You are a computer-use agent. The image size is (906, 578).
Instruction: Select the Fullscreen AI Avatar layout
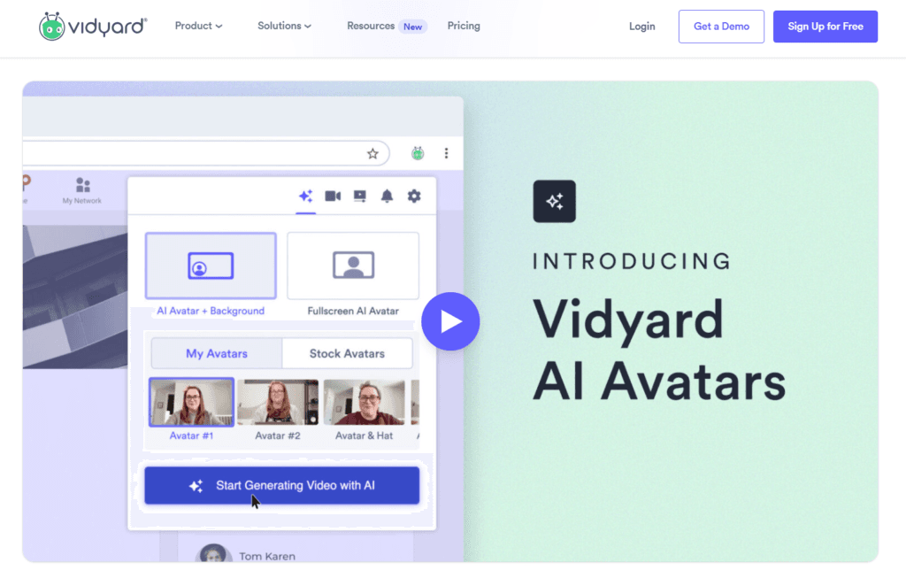(x=353, y=265)
